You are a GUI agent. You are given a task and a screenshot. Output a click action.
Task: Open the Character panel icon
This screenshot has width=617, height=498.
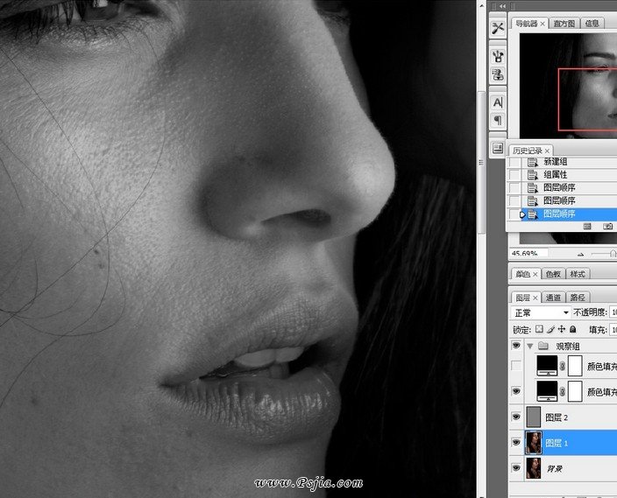[x=498, y=102]
